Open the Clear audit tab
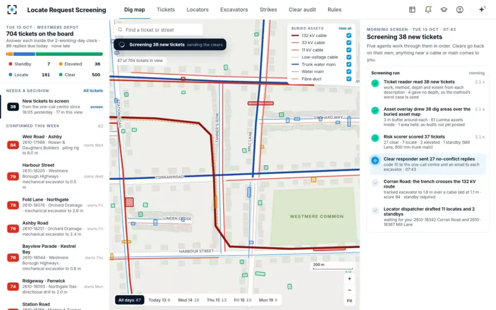Screen dimensions: 496x310 pos(302,10)
